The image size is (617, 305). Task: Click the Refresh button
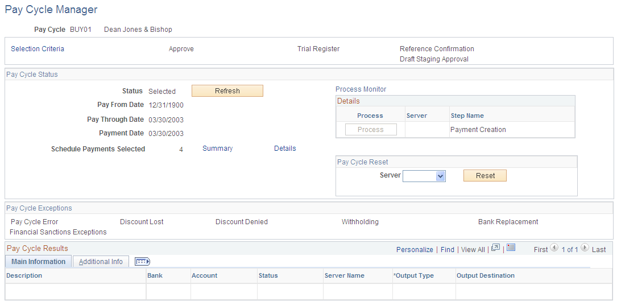(x=227, y=91)
